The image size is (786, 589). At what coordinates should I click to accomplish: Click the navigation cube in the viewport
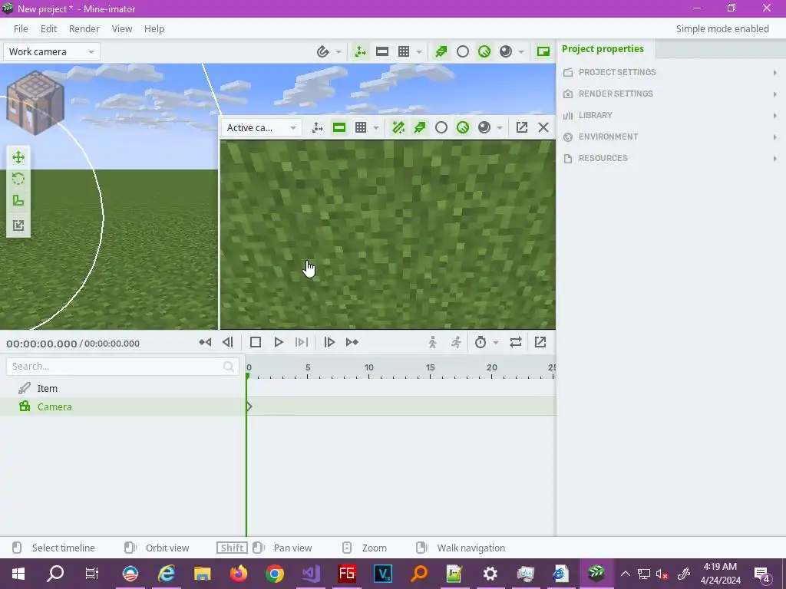35,102
